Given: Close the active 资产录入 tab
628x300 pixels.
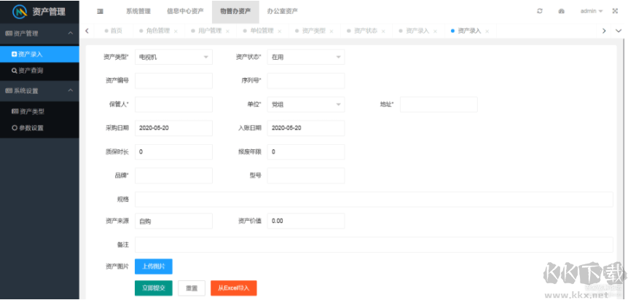Looking at the screenshot, I should 487,31.
